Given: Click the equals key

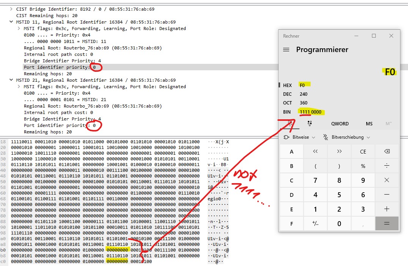Looking at the screenshot, I should 387,223.
